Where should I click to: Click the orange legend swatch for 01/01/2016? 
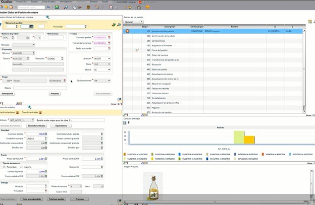[x=125, y=154]
